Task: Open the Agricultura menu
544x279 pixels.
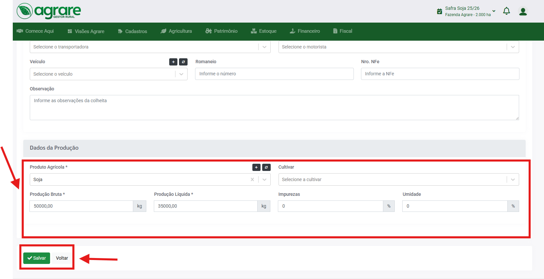Action: click(176, 31)
